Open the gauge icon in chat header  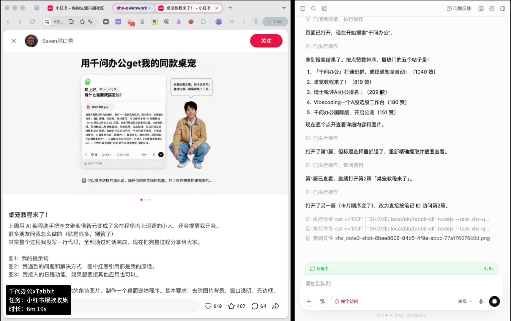(x=492, y=9)
